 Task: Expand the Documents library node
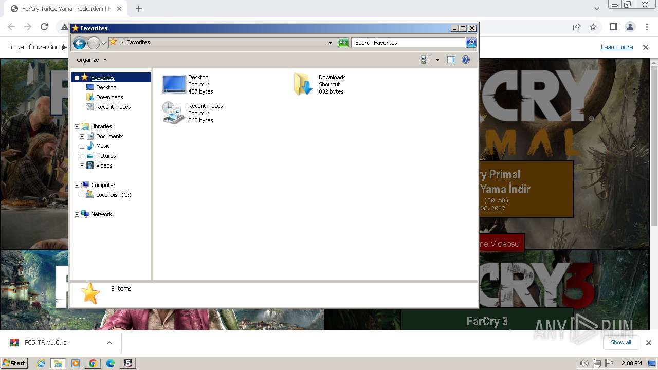[82, 136]
